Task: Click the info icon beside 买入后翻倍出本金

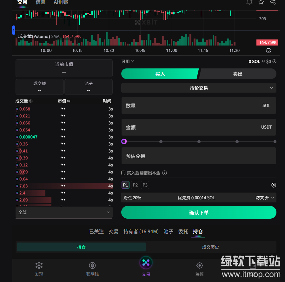Action: tap(164, 173)
